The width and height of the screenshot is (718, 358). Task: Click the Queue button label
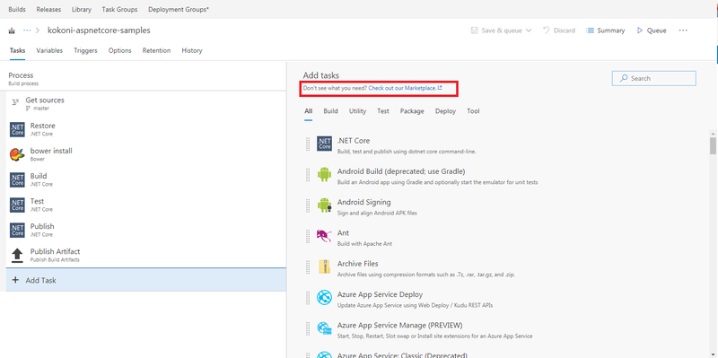pyautogui.click(x=657, y=31)
